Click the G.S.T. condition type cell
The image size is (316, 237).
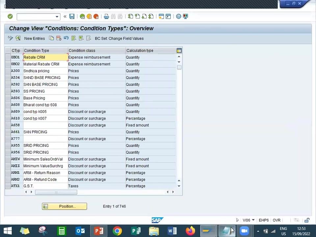45,186
